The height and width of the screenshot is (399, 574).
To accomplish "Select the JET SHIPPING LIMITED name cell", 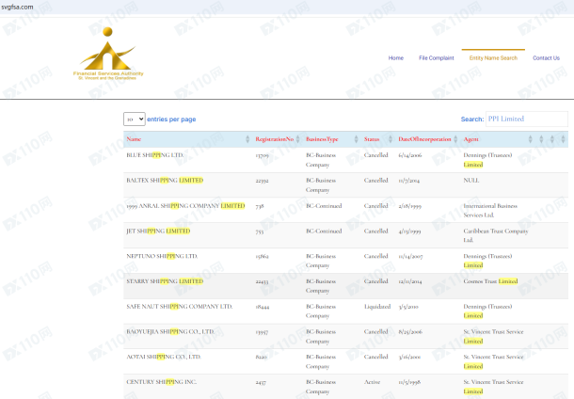I will [x=158, y=231].
